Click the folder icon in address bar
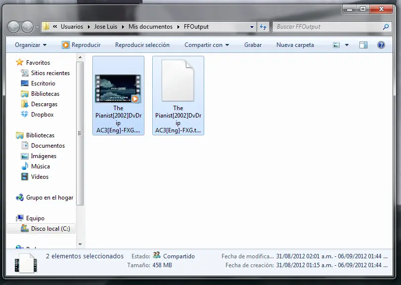401x285 pixels. pos(46,26)
